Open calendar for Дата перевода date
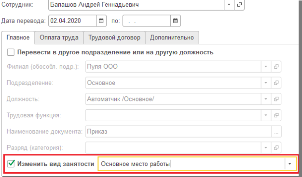Viewport: 302px width, 177px height. tap(101, 21)
